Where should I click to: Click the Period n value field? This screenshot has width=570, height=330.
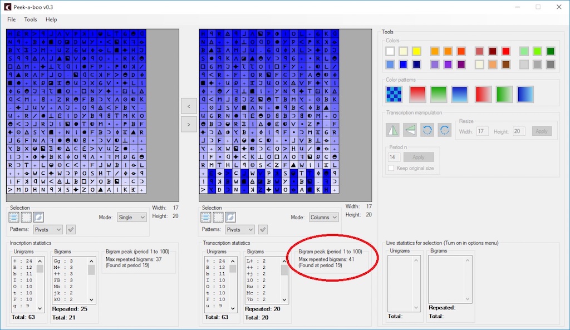click(394, 157)
